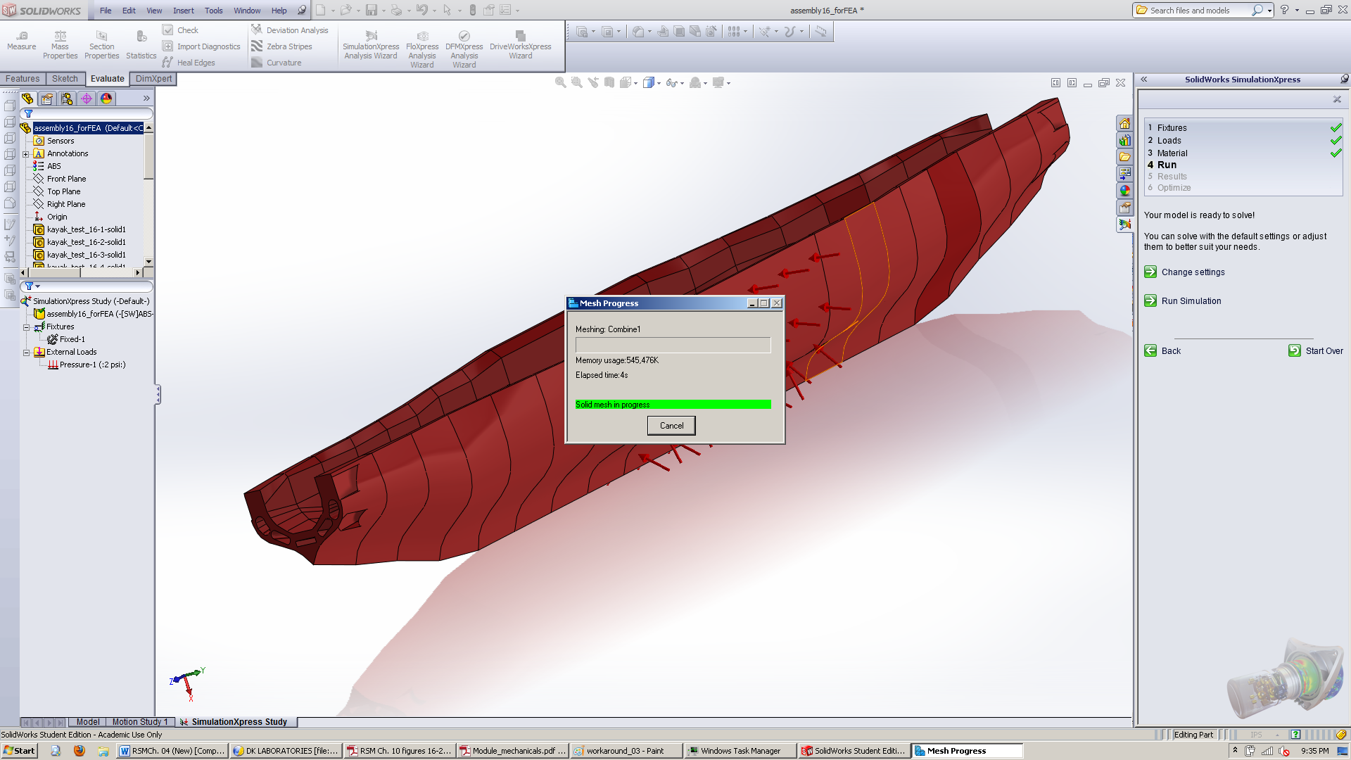The width and height of the screenshot is (1351, 760).
Task: Click the Windows Start button
Action: click(19, 751)
